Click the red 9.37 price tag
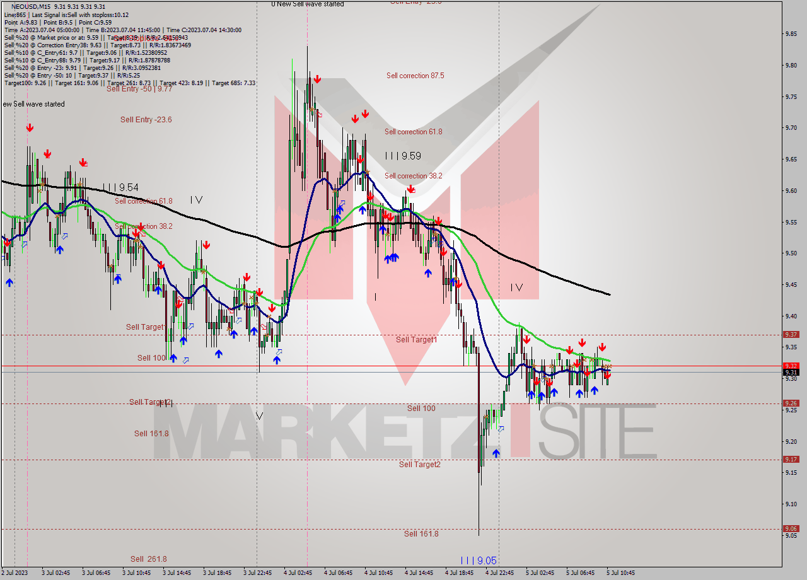The image size is (807, 580). tap(791, 335)
